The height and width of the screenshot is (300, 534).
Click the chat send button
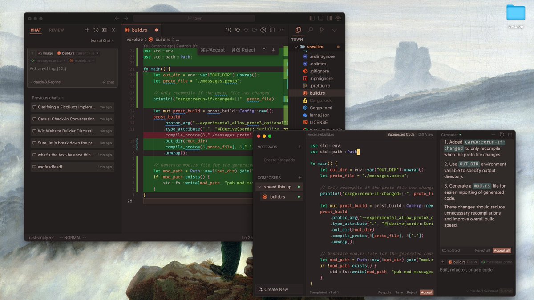point(108,82)
